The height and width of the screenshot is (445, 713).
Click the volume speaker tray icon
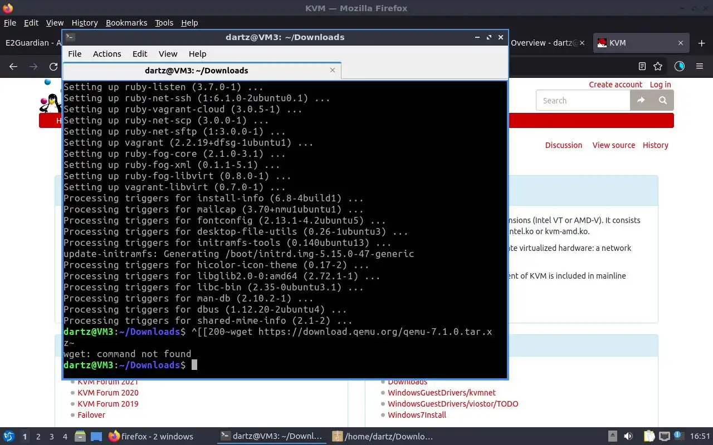coord(628,436)
